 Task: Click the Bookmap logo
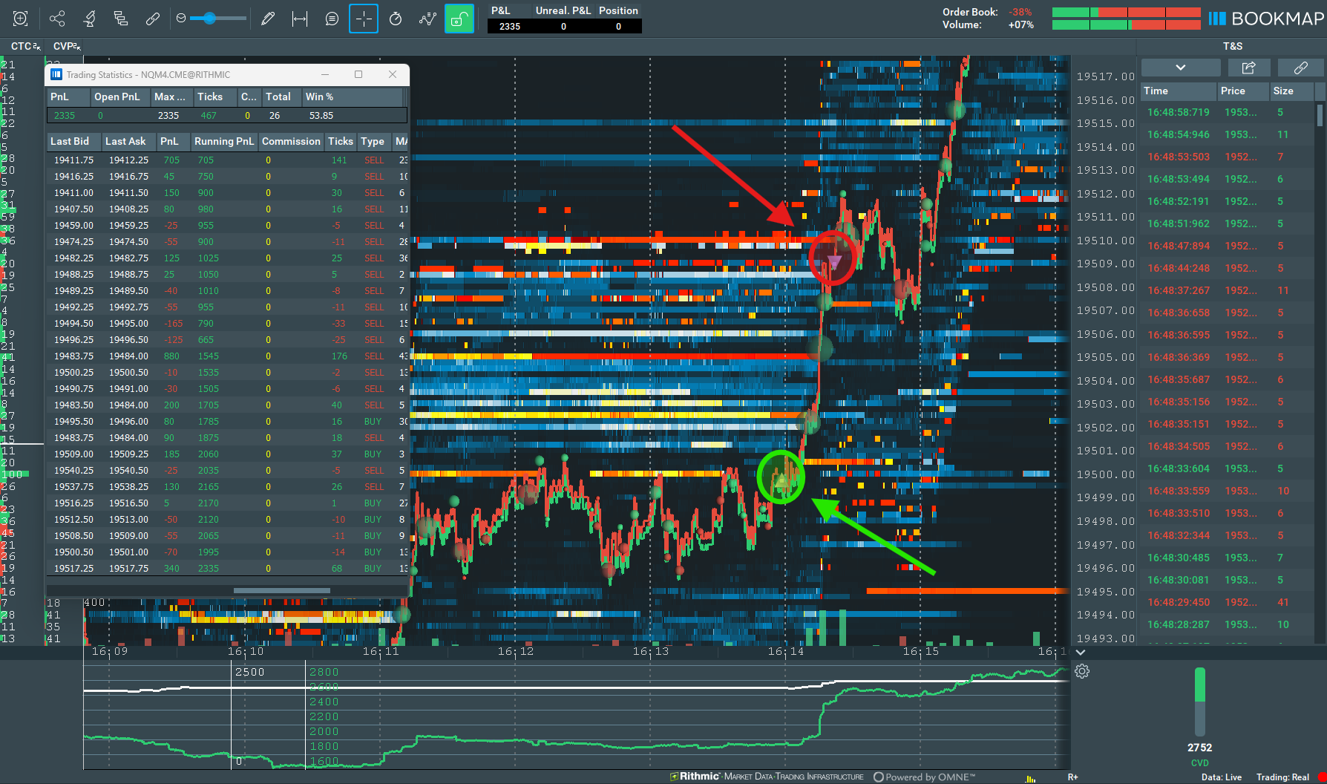[x=1266, y=19]
